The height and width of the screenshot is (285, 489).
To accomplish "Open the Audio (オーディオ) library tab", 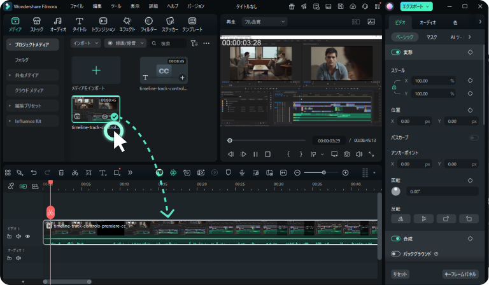I will coord(58,25).
